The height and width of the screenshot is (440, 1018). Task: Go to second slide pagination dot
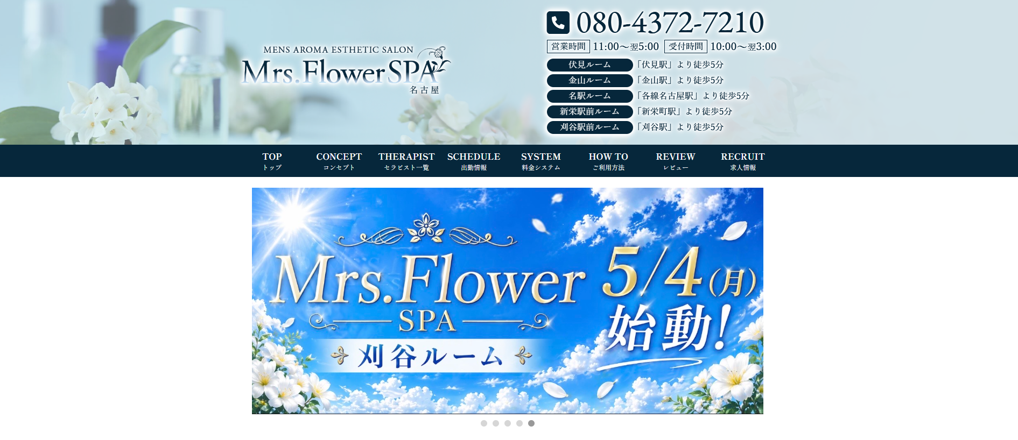click(x=496, y=423)
